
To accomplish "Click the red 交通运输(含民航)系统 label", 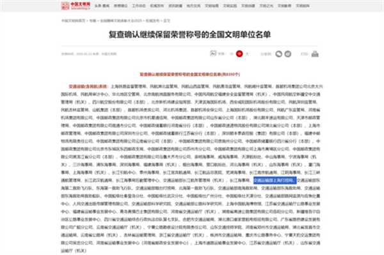I will tap(89, 86).
